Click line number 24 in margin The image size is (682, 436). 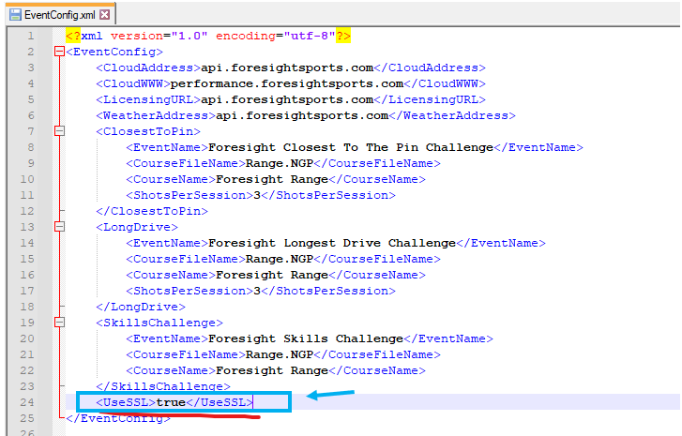27,402
